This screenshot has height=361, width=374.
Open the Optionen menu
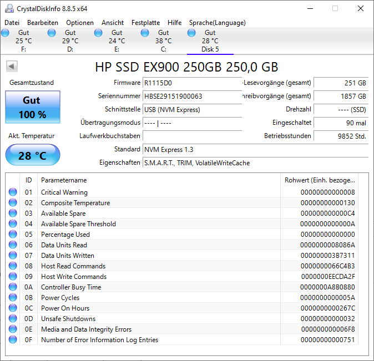tap(80, 23)
